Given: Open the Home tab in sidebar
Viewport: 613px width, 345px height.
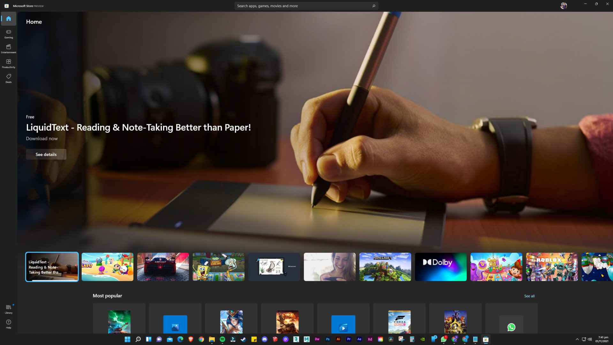Looking at the screenshot, I should pos(9,19).
